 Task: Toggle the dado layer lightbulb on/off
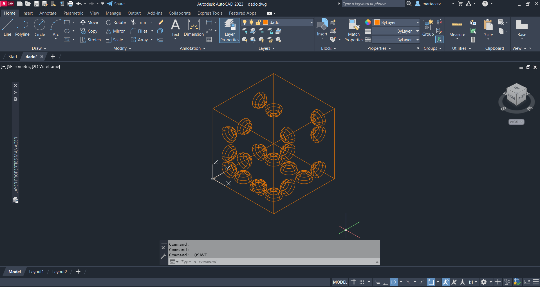[x=245, y=22]
